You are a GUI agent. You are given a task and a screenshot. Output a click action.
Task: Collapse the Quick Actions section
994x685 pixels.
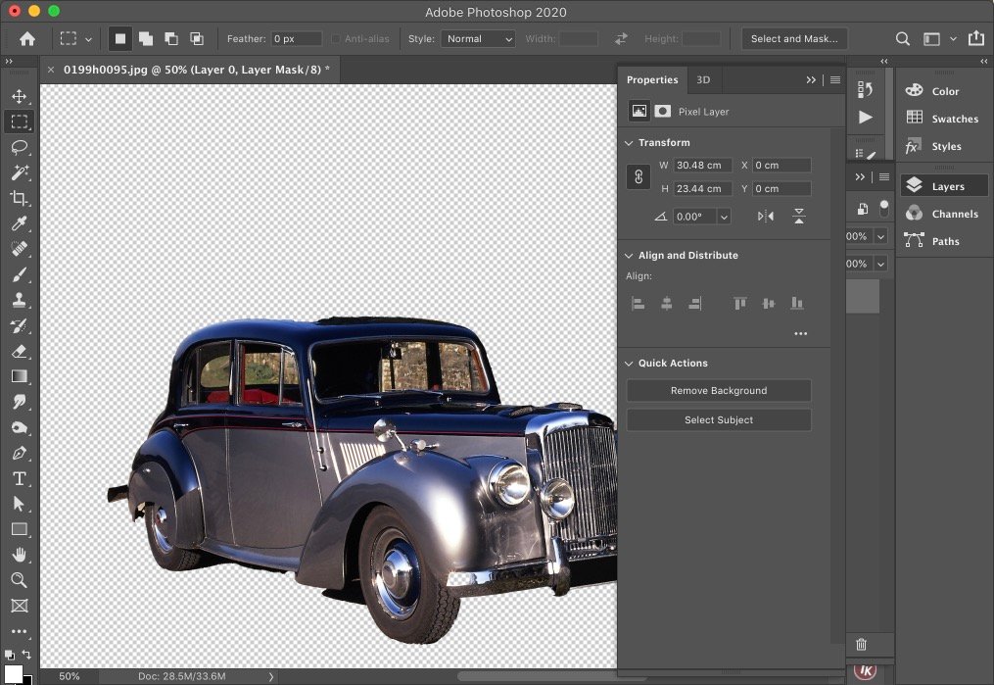(629, 364)
